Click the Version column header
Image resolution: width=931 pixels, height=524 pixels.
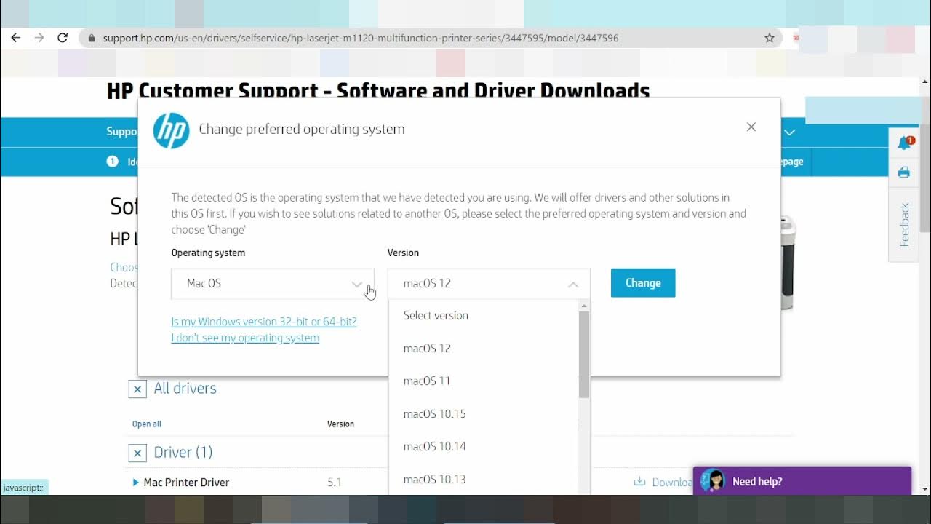[340, 424]
